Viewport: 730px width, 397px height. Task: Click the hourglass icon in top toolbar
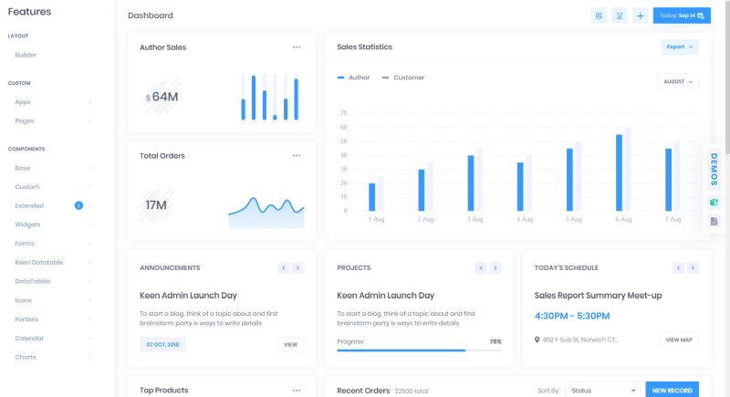point(620,16)
